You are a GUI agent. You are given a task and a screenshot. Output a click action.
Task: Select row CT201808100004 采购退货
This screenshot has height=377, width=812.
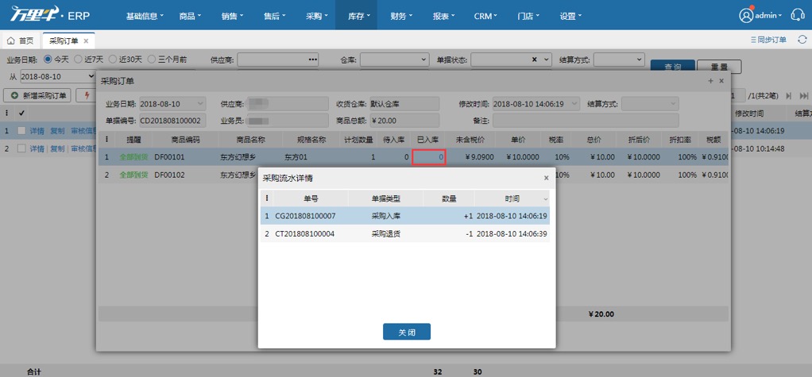point(405,234)
